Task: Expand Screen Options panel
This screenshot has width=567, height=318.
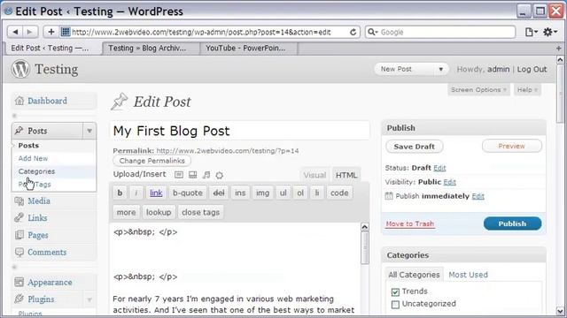Action: point(478,90)
